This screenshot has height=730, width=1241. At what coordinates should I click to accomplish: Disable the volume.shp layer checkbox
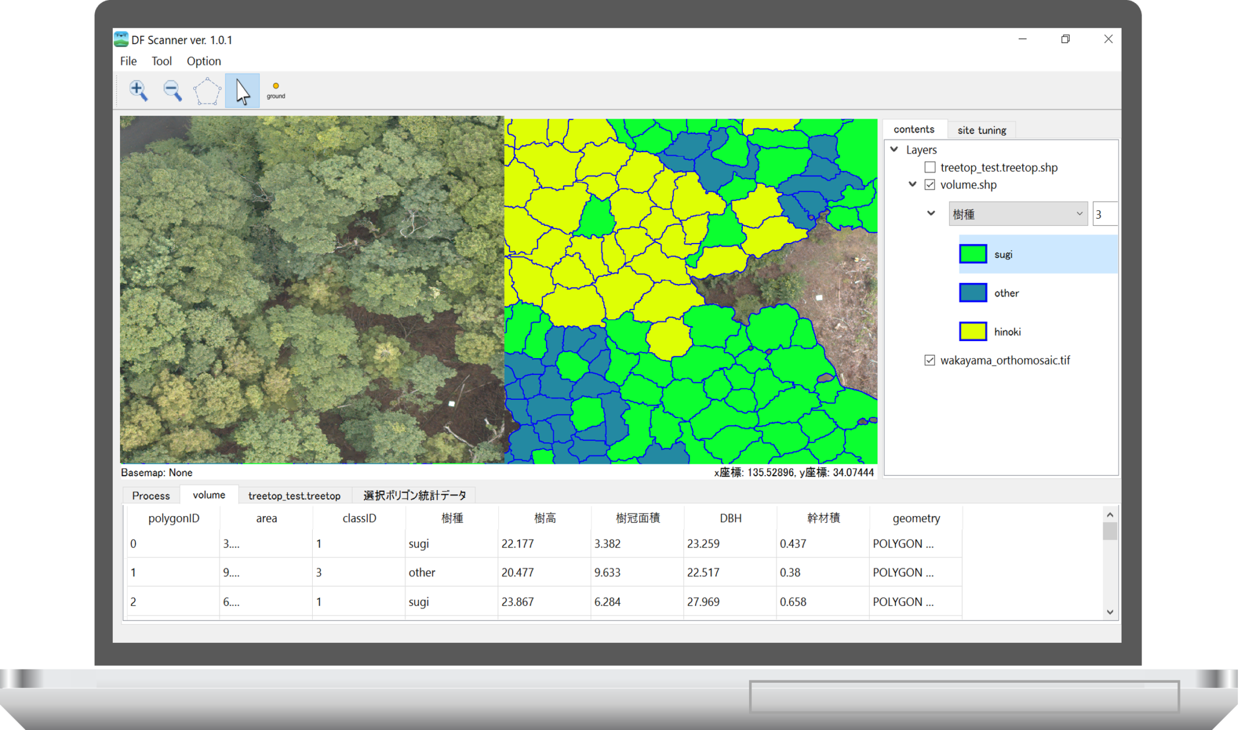930,185
